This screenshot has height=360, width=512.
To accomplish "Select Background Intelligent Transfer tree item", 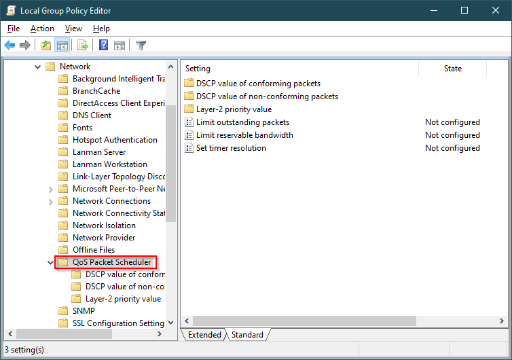I will 119,79.
